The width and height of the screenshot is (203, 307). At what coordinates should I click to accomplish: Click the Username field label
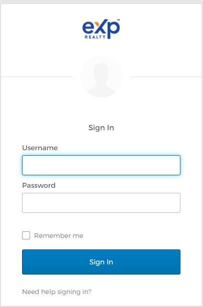tap(40, 148)
